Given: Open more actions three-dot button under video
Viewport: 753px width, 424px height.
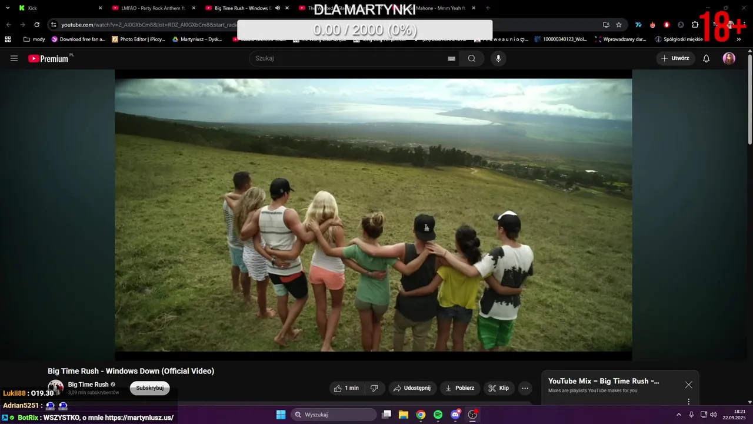Looking at the screenshot, I should pos(525,388).
